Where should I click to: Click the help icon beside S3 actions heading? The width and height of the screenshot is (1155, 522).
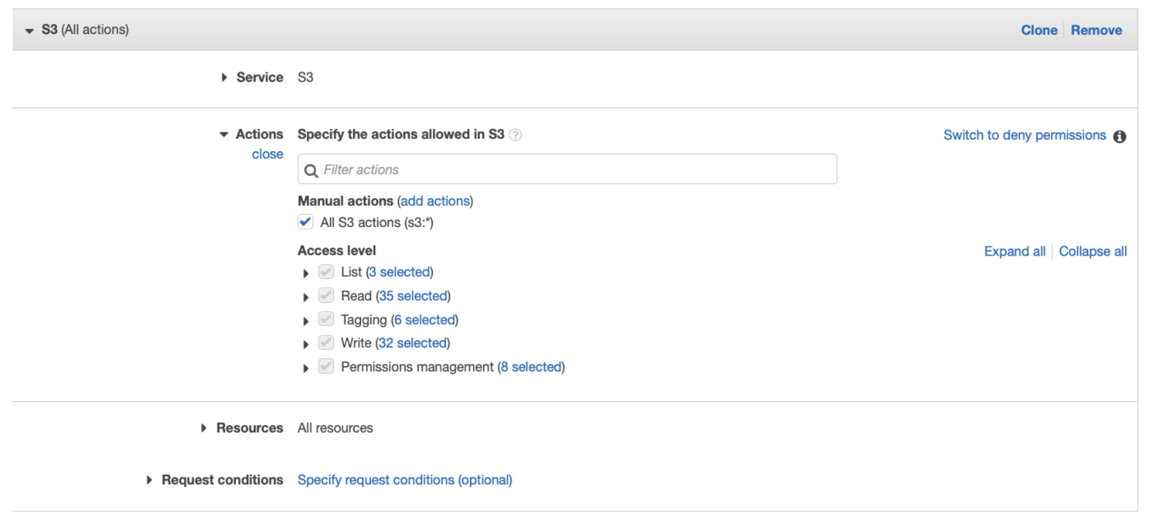click(x=515, y=135)
